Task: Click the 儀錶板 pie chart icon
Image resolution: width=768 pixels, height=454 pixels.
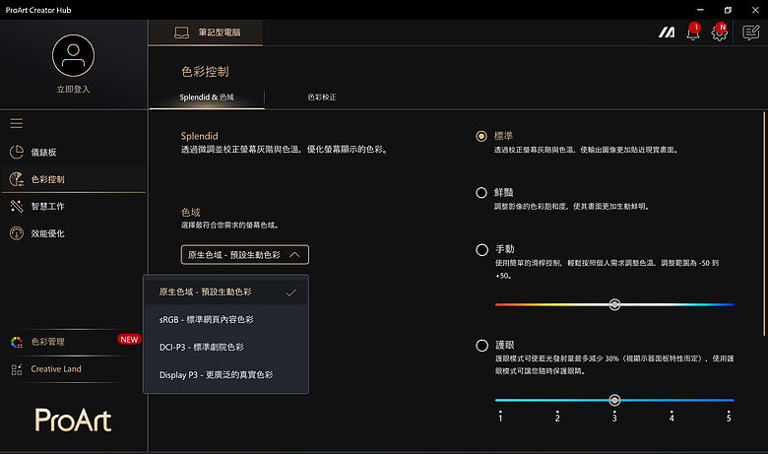Action: coord(17,153)
